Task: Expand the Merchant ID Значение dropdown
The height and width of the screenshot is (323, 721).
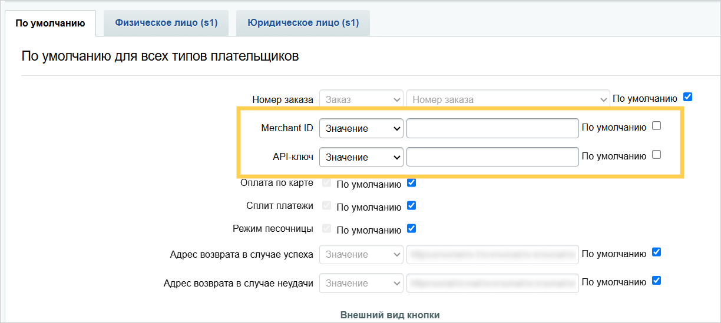Action: click(361, 128)
